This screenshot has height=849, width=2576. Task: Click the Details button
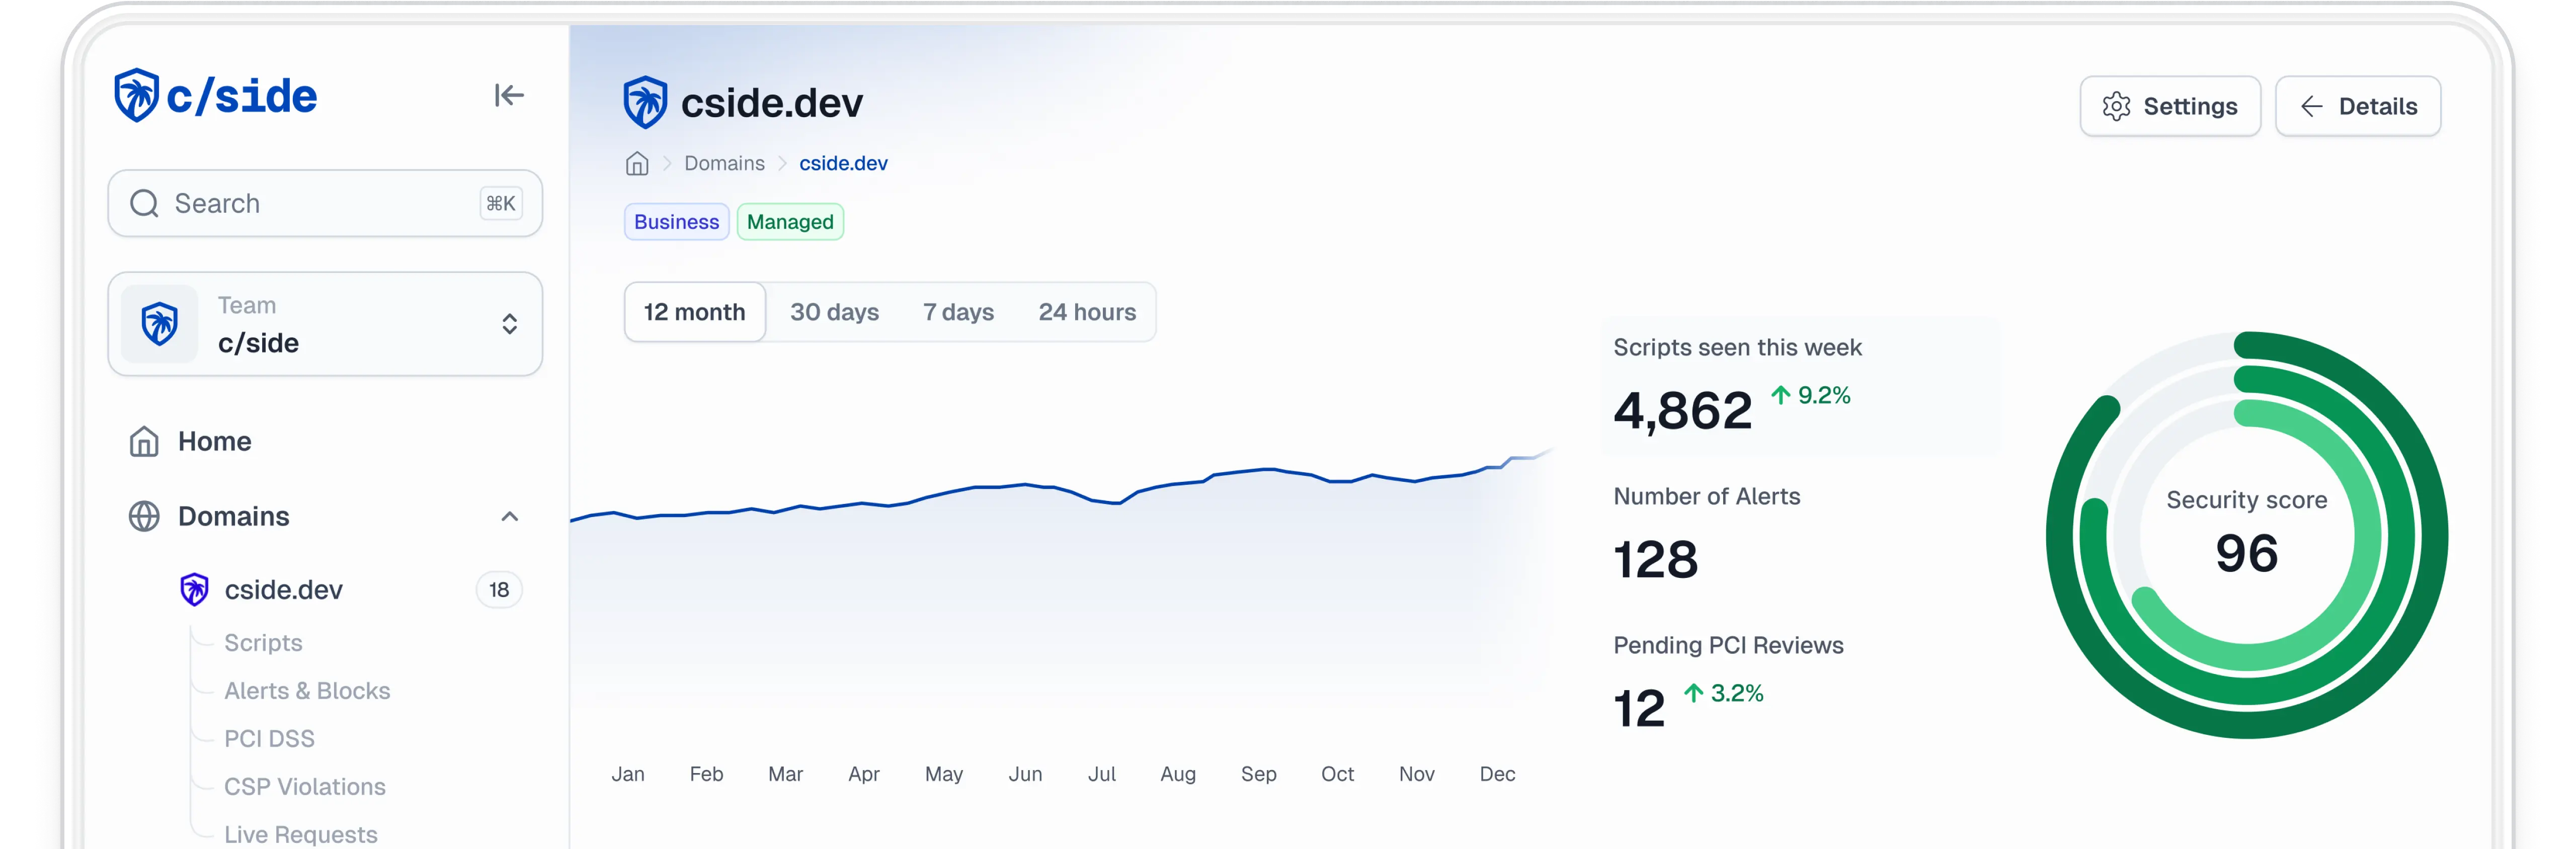click(2358, 106)
